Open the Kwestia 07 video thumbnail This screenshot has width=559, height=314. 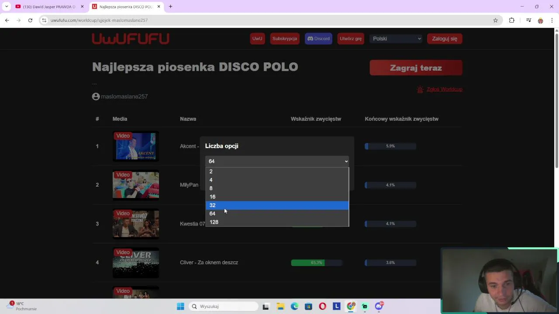[136, 224]
